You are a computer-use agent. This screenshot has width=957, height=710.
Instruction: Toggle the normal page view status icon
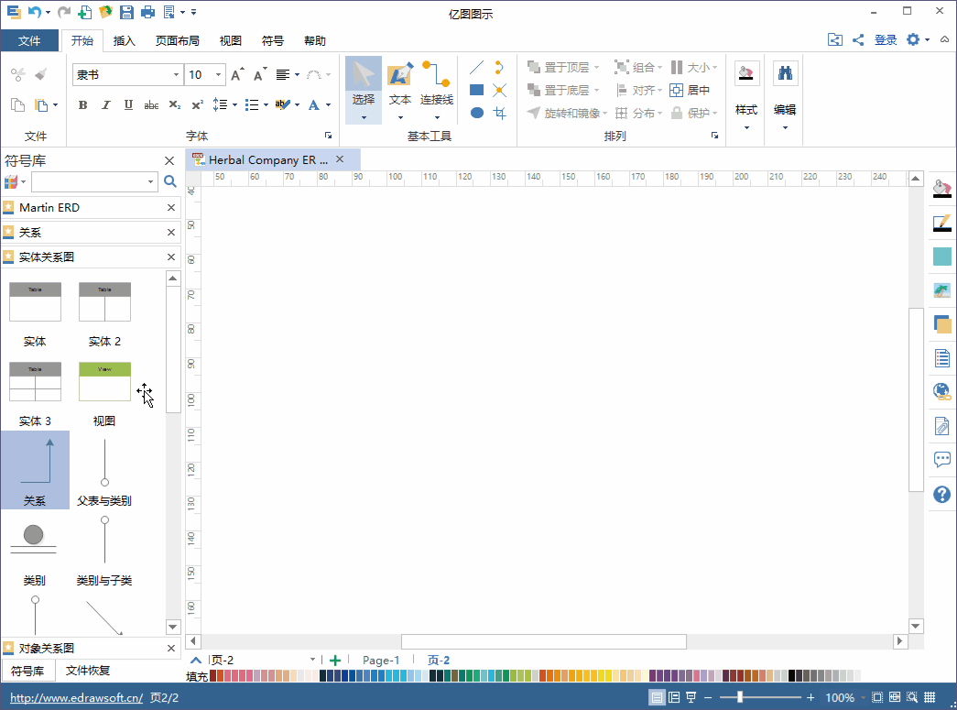point(657,697)
